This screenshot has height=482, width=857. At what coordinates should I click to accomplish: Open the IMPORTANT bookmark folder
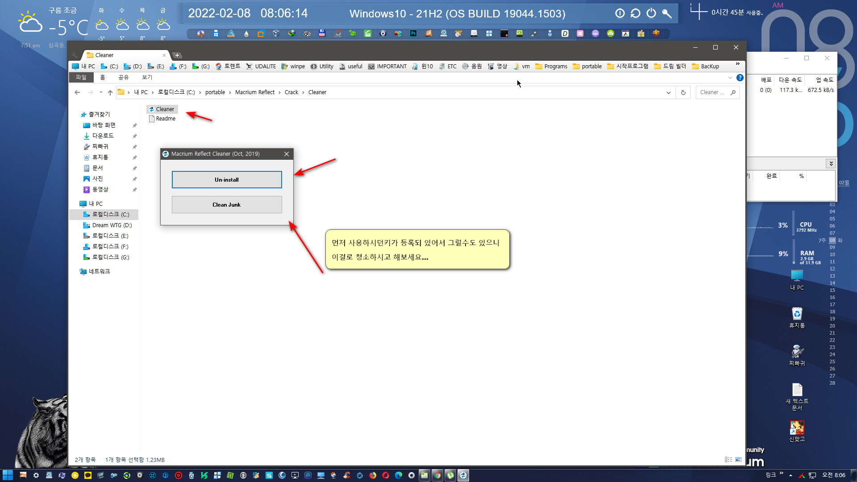click(x=387, y=66)
